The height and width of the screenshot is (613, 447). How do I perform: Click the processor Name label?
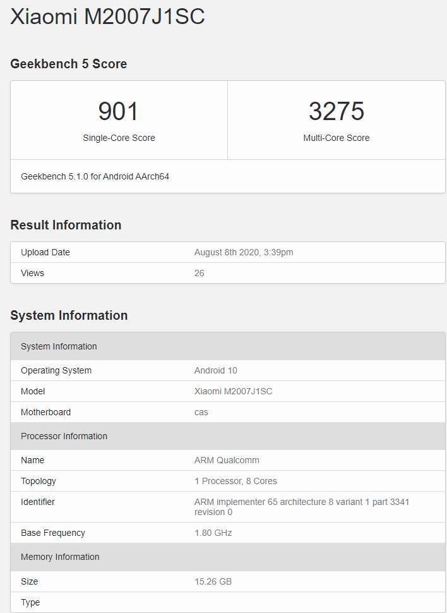32,460
